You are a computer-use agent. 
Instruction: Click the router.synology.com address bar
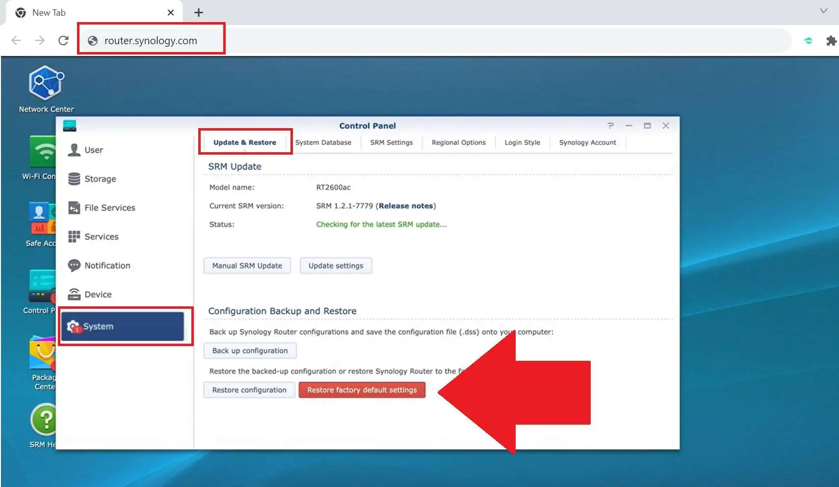[434, 40]
